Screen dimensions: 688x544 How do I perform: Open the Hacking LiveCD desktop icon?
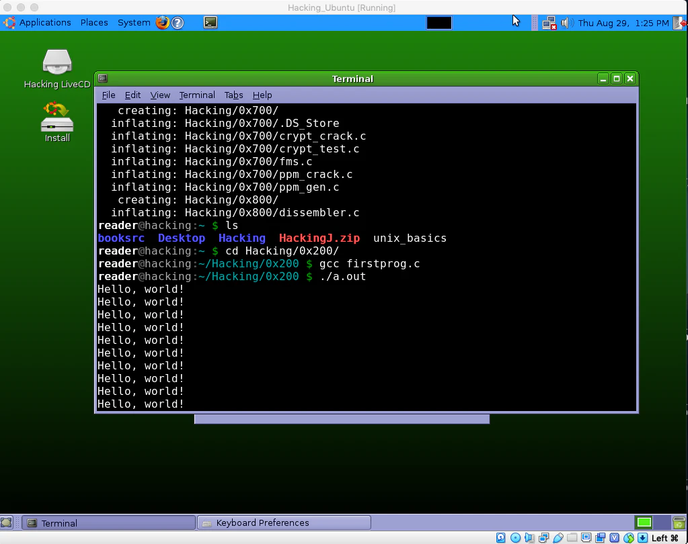pos(57,69)
